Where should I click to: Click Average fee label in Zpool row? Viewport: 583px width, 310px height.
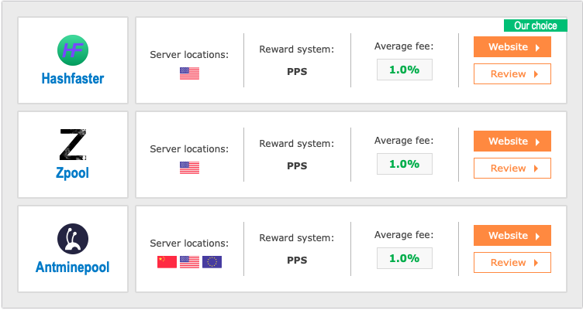click(x=404, y=141)
